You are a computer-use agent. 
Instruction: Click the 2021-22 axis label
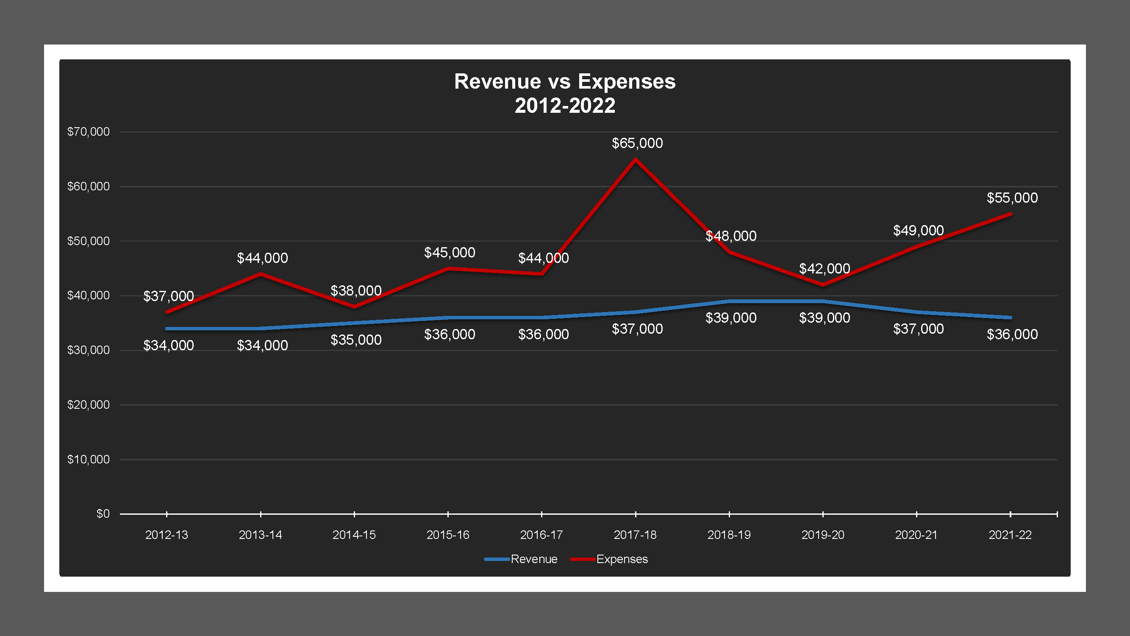[x=1010, y=535]
